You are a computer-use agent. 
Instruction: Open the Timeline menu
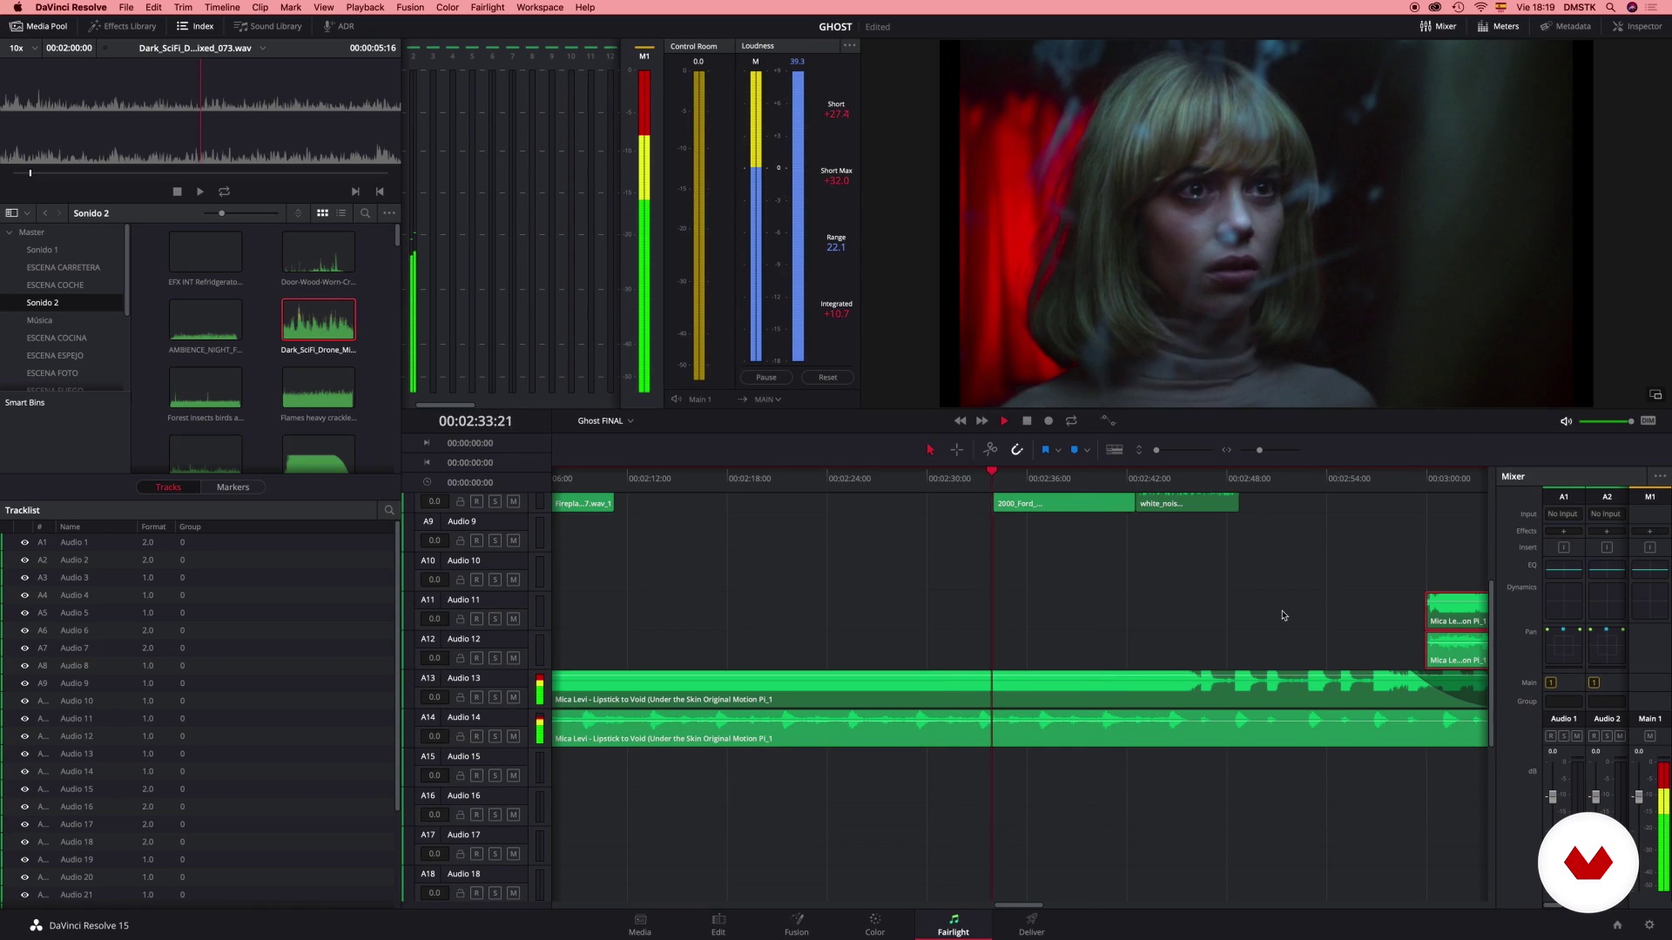click(x=222, y=7)
